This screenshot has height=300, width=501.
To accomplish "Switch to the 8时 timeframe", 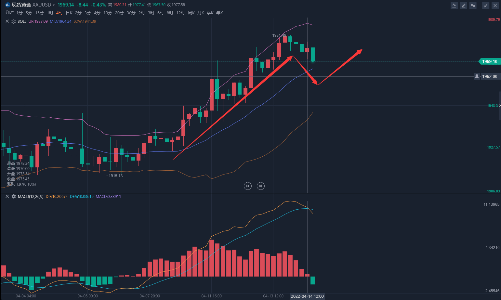I will (170, 13).
